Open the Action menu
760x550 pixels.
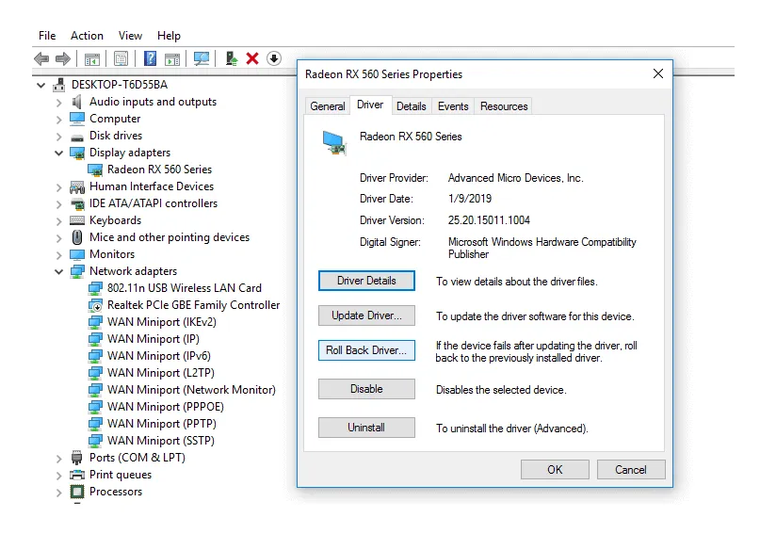coord(87,36)
